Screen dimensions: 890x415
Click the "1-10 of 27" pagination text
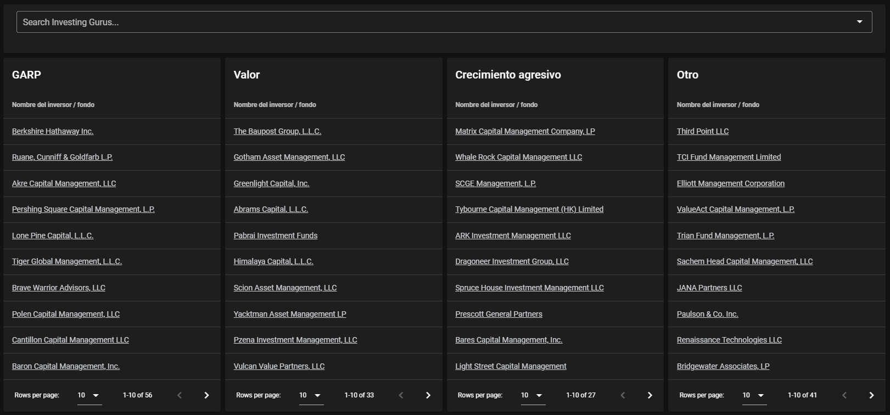pyautogui.click(x=581, y=395)
